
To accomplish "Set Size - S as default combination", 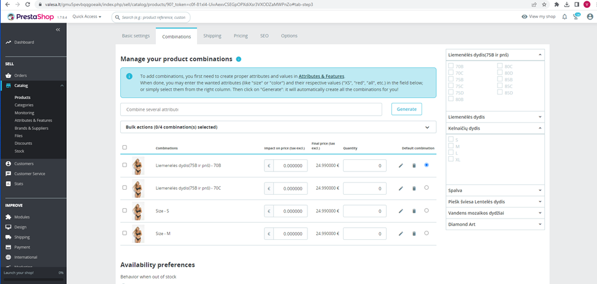I will [x=426, y=211].
